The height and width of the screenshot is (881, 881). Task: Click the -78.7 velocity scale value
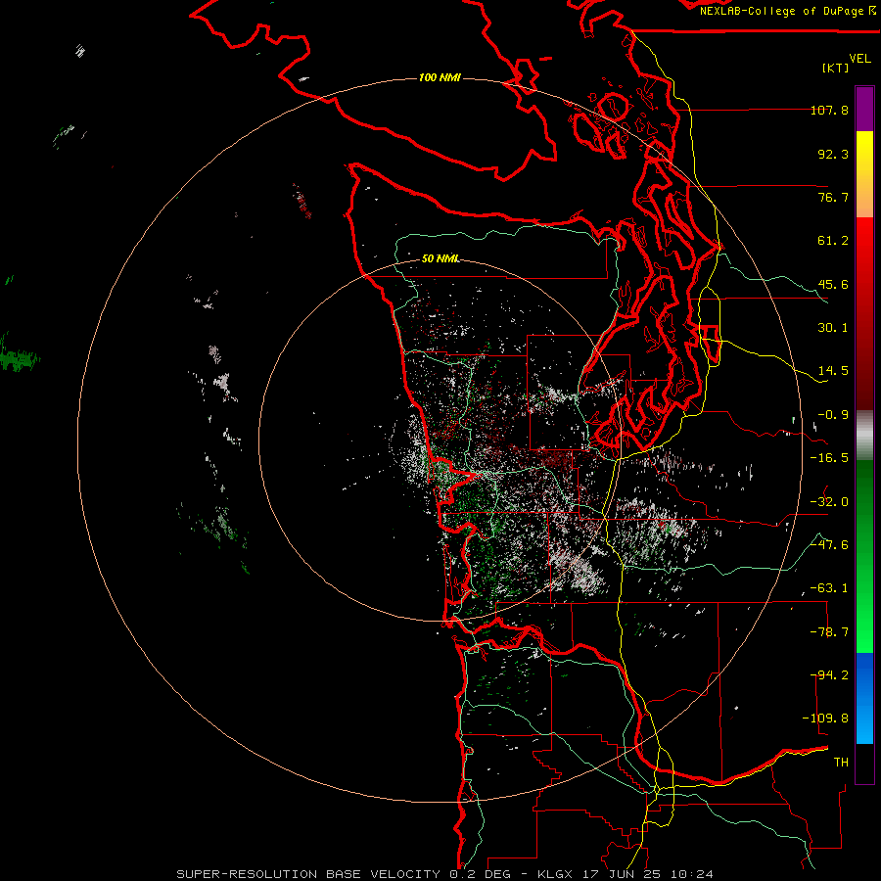coord(829,632)
